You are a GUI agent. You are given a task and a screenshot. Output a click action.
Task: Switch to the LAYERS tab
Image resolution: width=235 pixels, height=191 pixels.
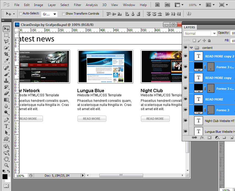coord(189,27)
